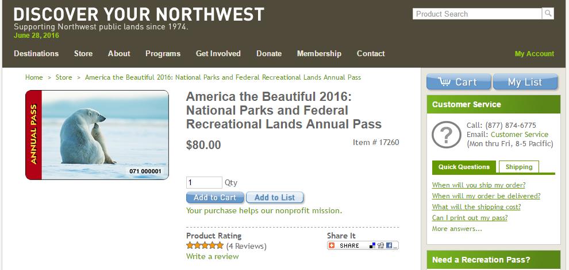The width and height of the screenshot is (569, 270).
Task: Share via the Digg icon
Action: click(380, 245)
